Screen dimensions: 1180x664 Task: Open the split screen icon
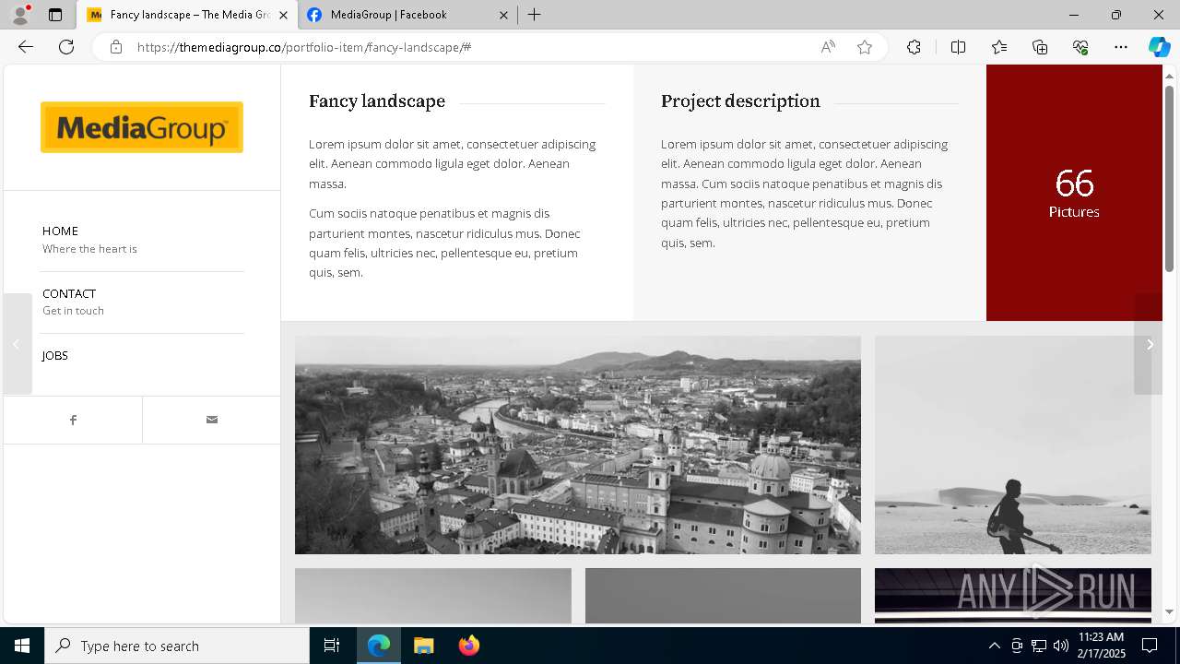point(958,47)
